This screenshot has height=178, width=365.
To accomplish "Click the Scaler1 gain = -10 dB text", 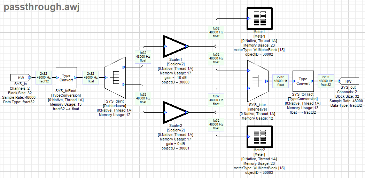I will [174, 77].
